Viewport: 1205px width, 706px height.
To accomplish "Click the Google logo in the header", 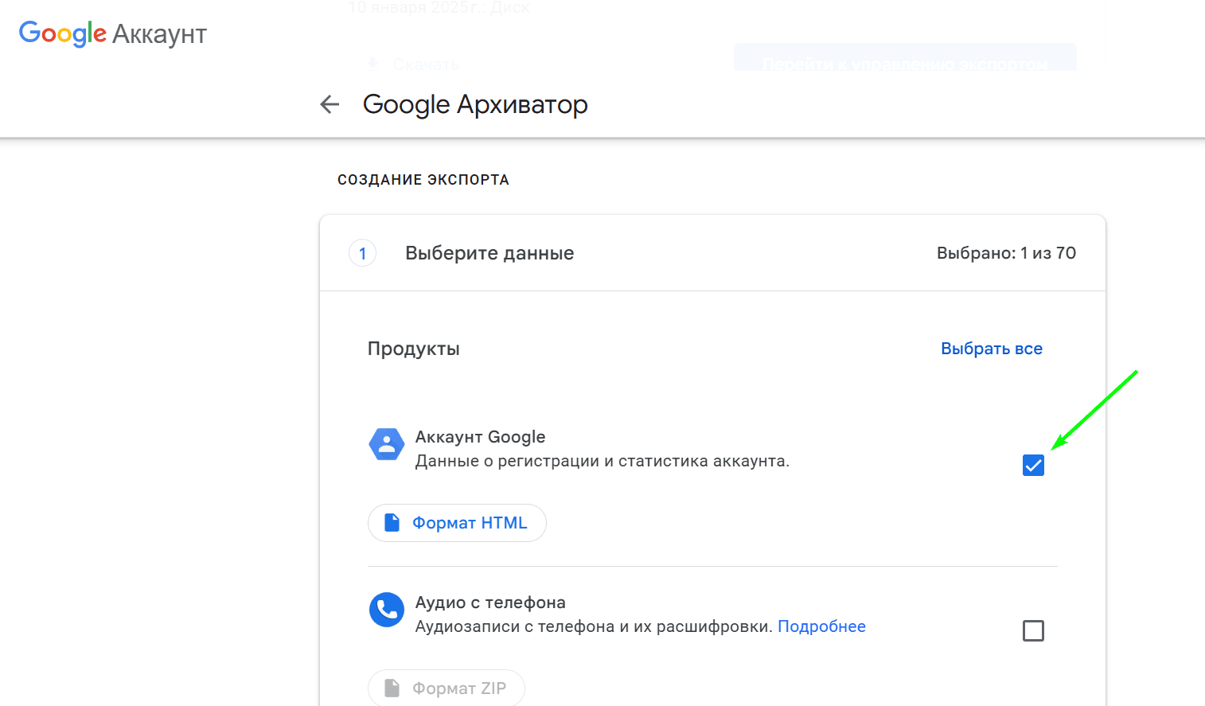I will (62, 33).
